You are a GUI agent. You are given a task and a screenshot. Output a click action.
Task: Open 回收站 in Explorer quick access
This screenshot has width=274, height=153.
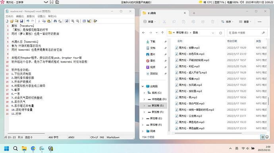coord(152,74)
